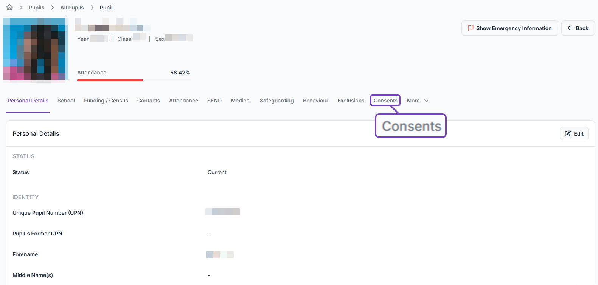
Task: Click the pupil profile photo
Action: click(x=35, y=49)
